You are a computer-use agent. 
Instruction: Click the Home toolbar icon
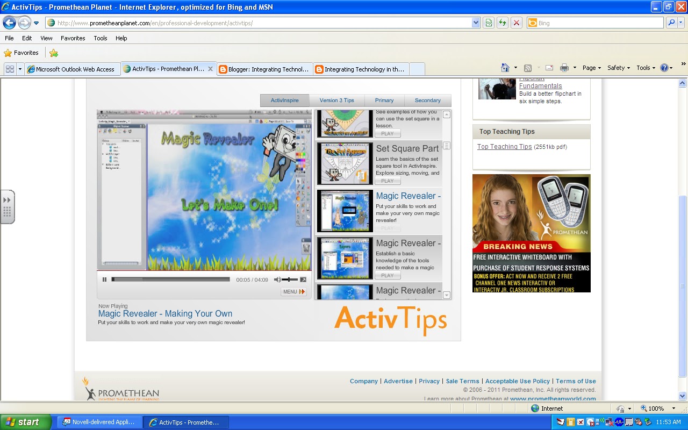point(505,68)
